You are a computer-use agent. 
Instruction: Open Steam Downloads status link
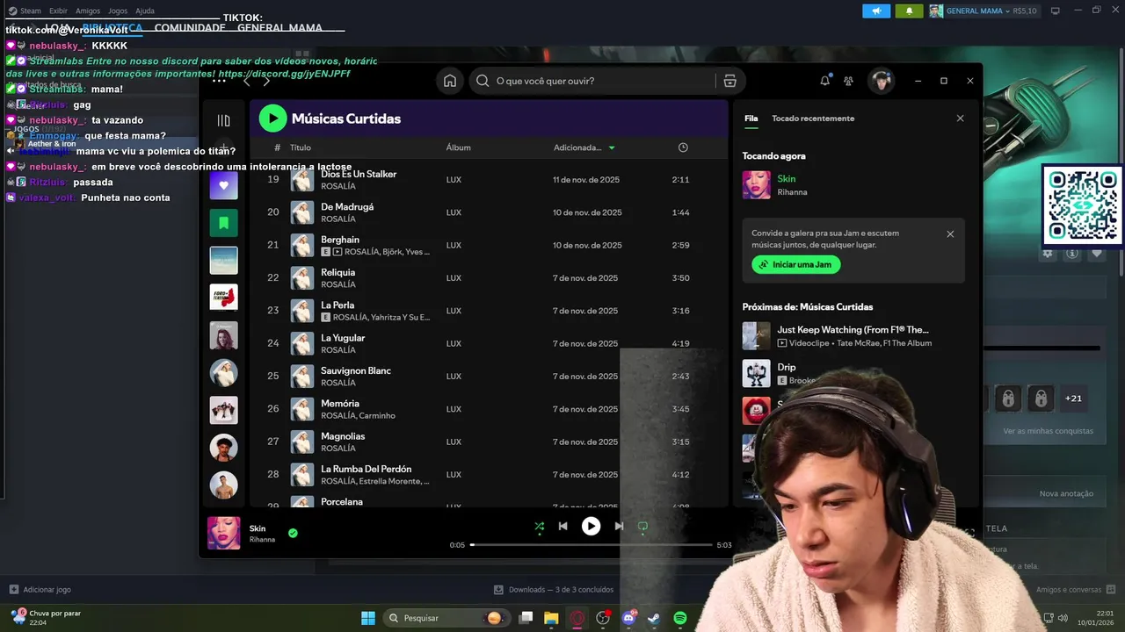click(x=554, y=590)
